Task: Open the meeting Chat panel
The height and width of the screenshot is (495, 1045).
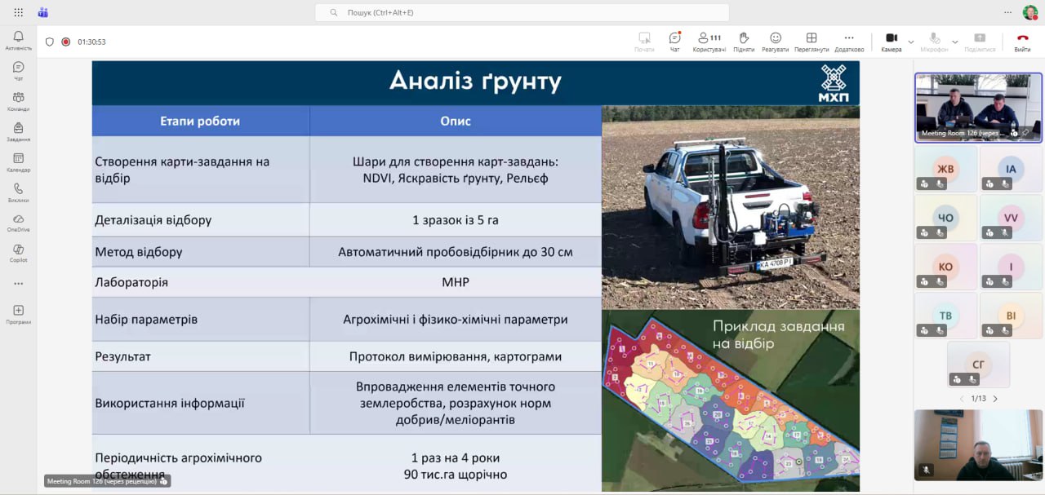Action: pos(674,41)
